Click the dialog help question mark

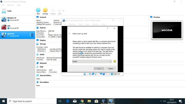pyautogui.click(x=108, y=28)
